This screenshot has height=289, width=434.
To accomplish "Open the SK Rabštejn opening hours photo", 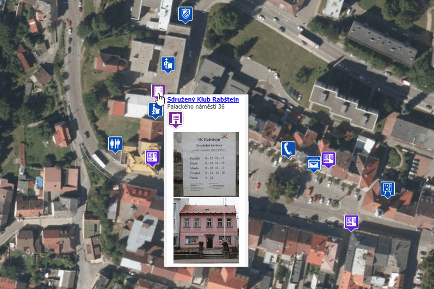I will (206, 164).
